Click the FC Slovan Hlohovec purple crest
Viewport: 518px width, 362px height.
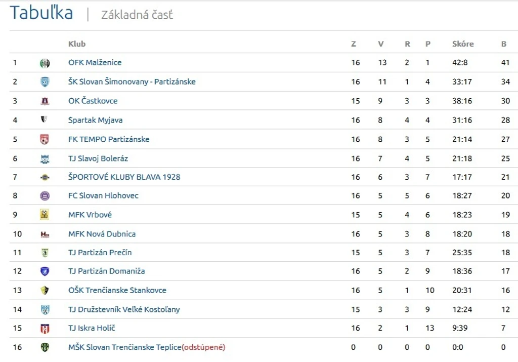(45, 196)
